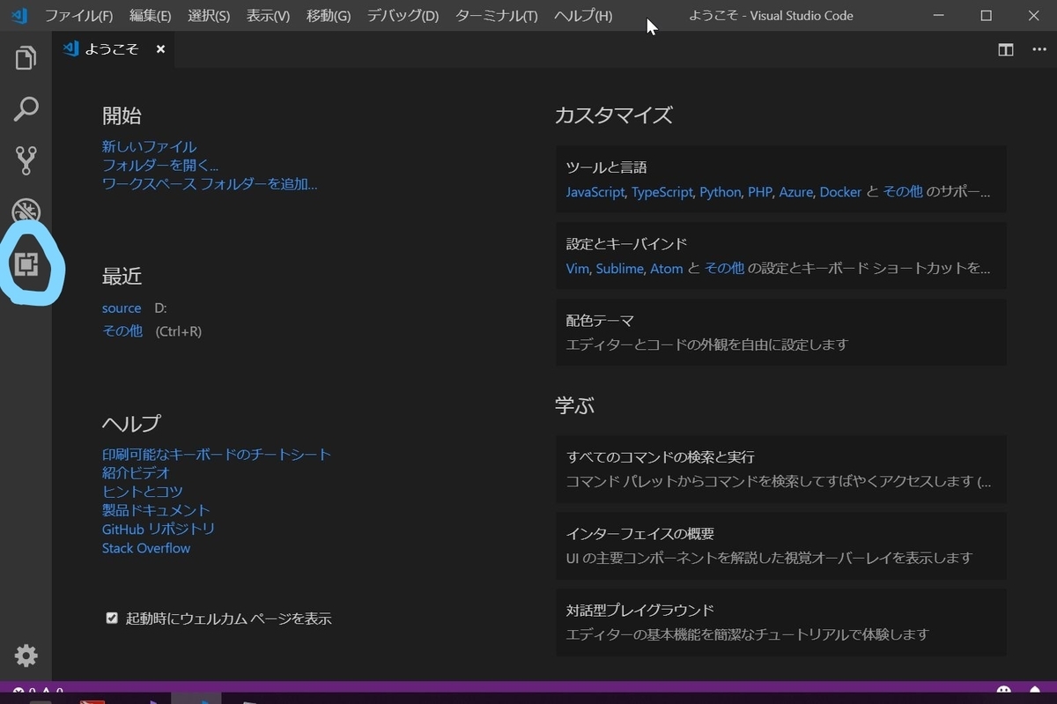Open the Explorer icon in the activity bar
Viewport: 1057px width, 704px height.
click(25, 56)
